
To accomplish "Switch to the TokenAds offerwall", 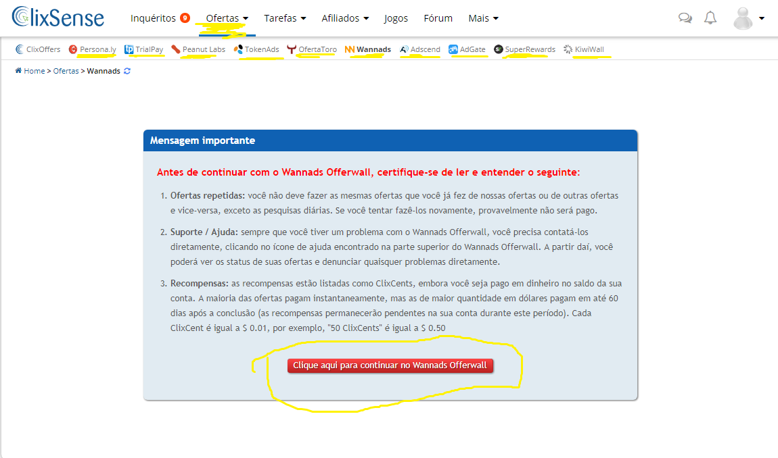I will (256, 49).
